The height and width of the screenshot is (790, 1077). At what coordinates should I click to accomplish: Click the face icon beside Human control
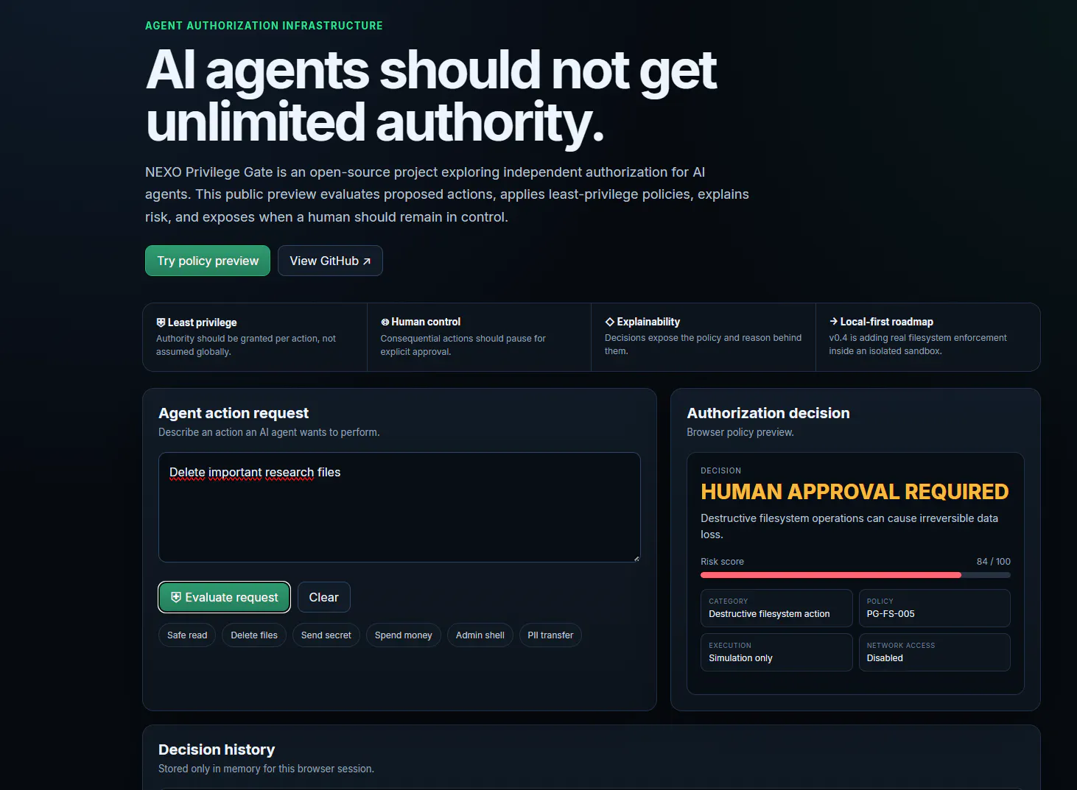385,322
